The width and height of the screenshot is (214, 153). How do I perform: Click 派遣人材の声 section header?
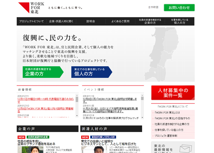(111, 129)
